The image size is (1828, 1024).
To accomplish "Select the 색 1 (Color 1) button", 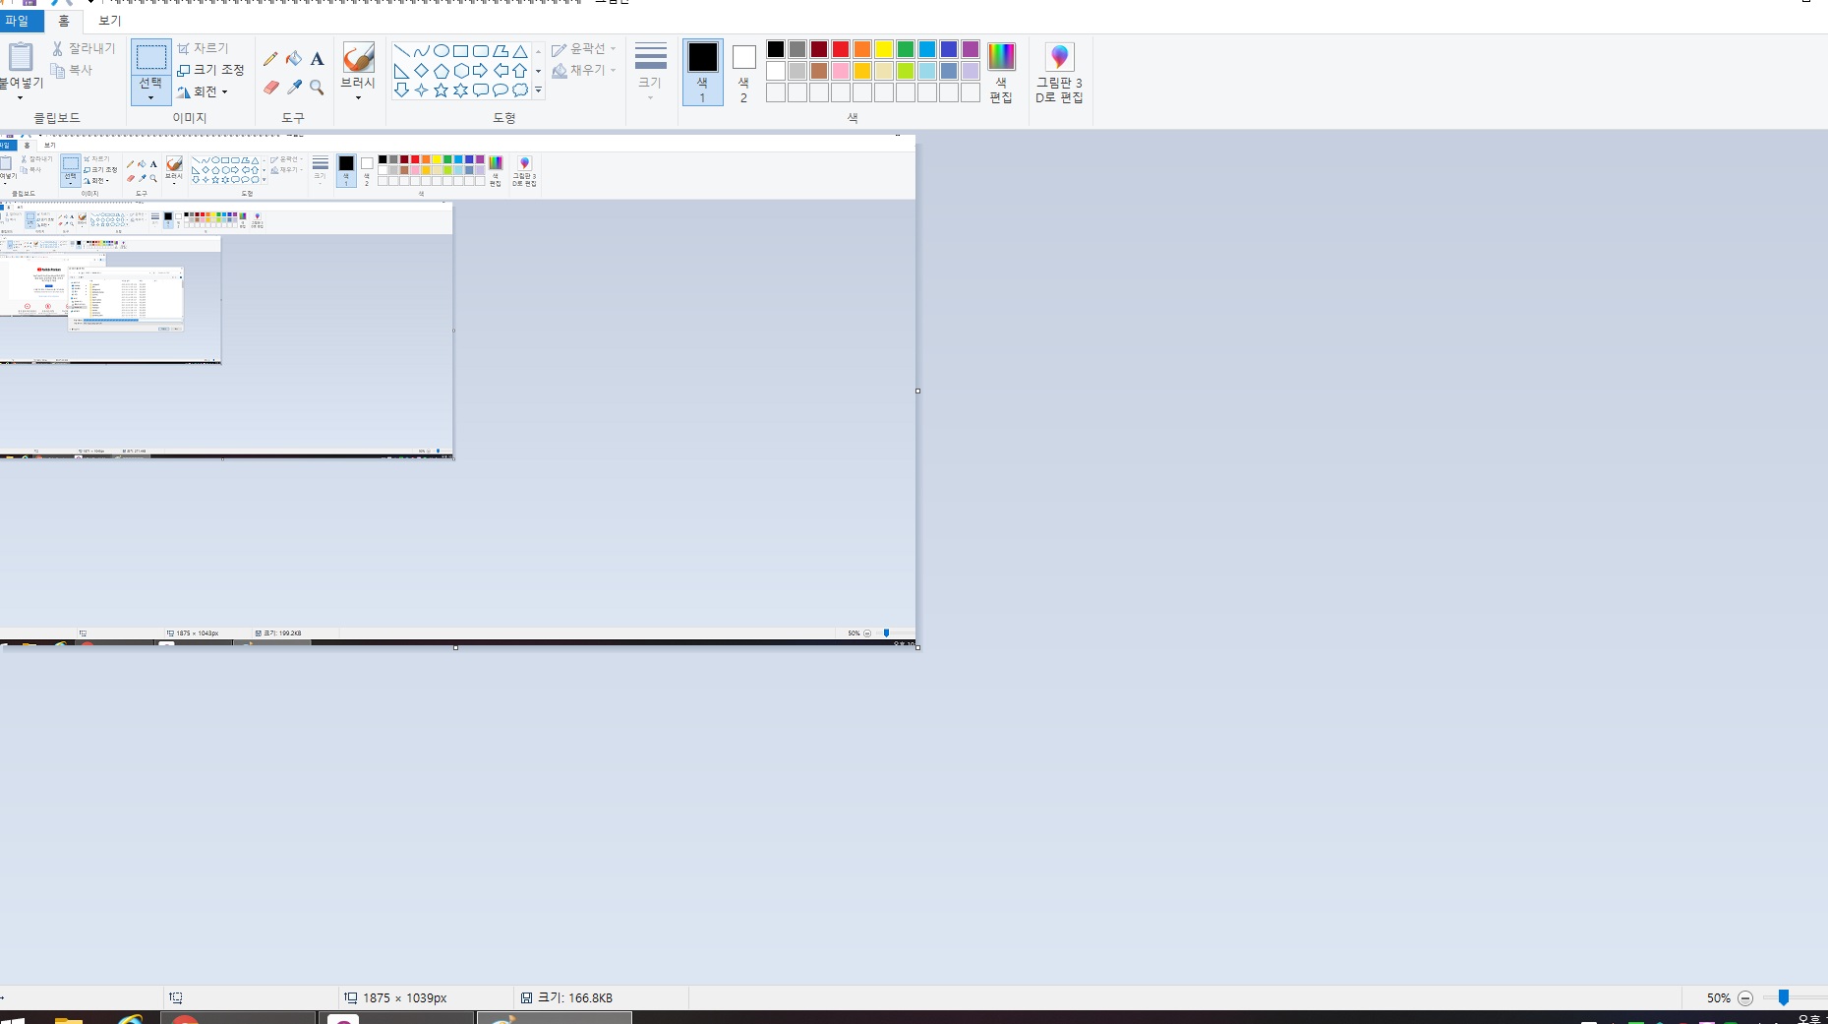I will pos(702,72).
